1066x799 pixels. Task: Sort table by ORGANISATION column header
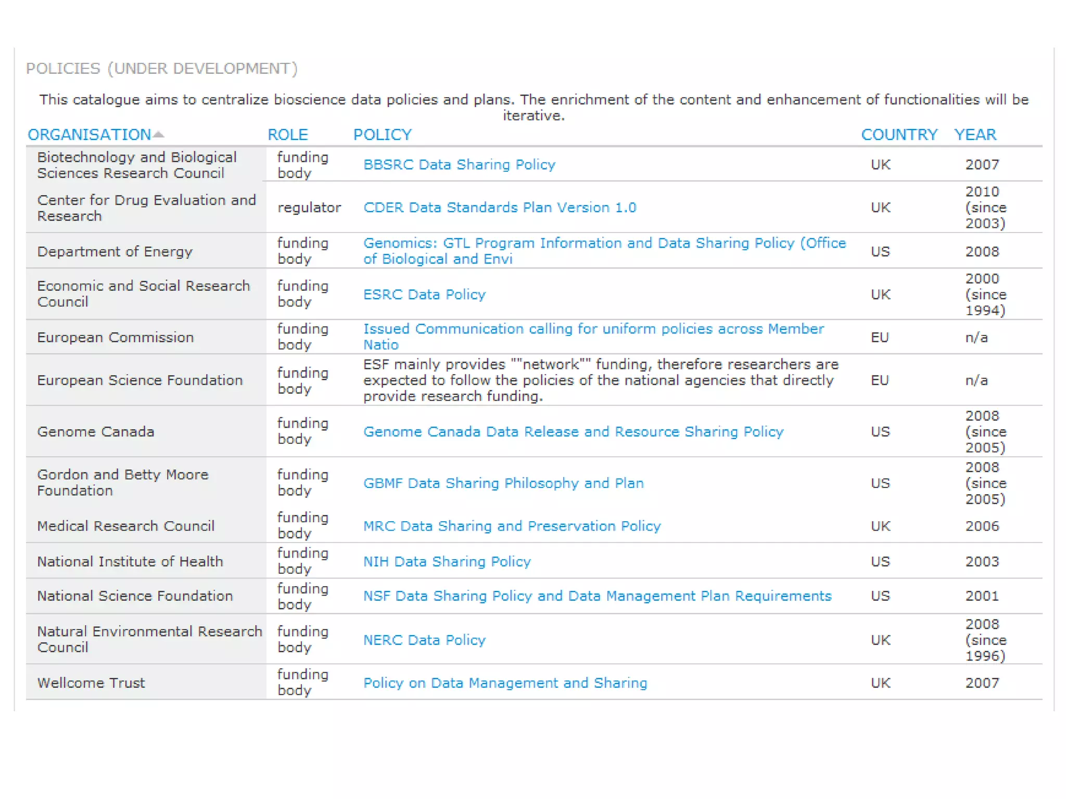click(89, 135)
